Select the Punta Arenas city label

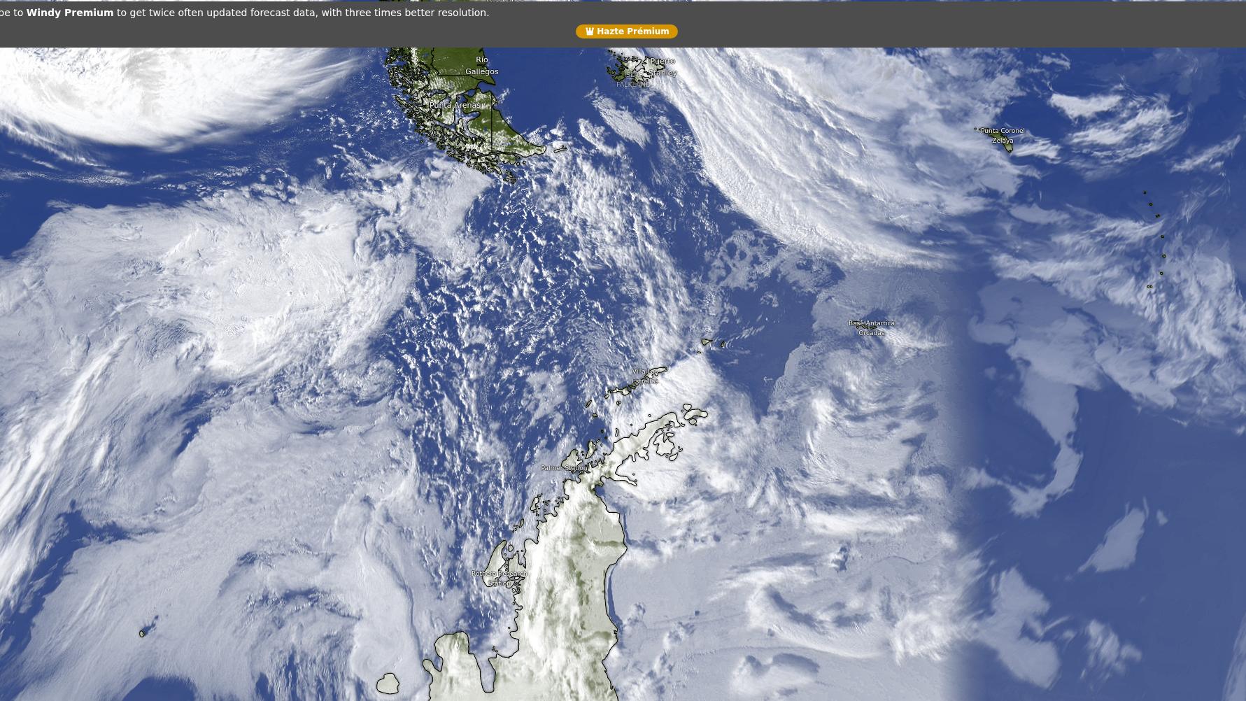(x=455, y=105)
